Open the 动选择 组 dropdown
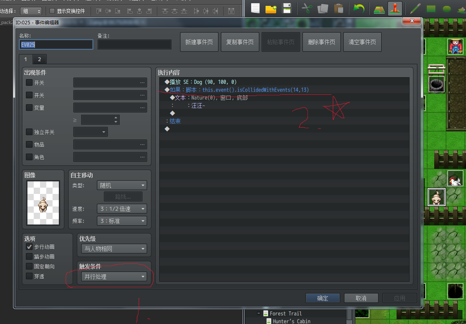 (31, 11)
